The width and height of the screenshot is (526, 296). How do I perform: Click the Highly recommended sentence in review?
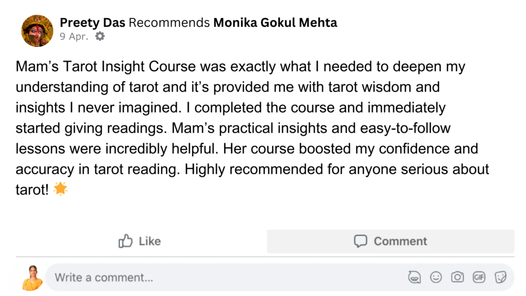click(x=308, y=169)
